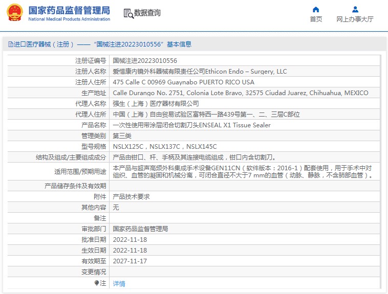388x294 pixels.
Task: Select address 475 Calle C 00969 Guaynabo
Action: (184, 82)
